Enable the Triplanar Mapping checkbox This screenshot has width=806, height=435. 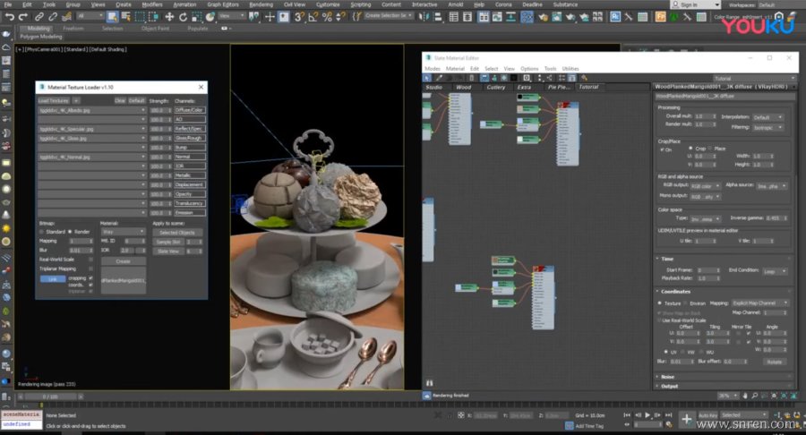point(91,268)
